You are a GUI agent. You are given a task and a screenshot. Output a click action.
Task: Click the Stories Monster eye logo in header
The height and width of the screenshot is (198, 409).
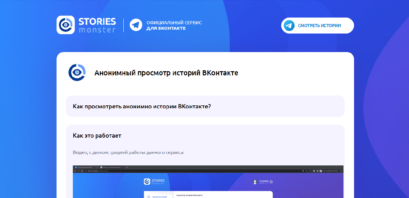(x=66, y=25)
